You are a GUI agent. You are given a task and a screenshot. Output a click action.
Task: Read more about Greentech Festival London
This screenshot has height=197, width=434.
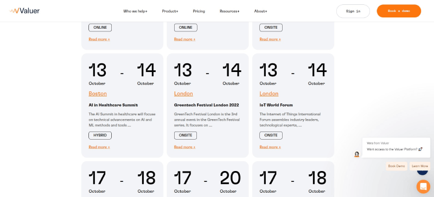[184, 147]
